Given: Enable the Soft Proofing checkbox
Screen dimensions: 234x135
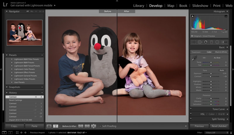Looking at the screenshot, I should [100, 126].
